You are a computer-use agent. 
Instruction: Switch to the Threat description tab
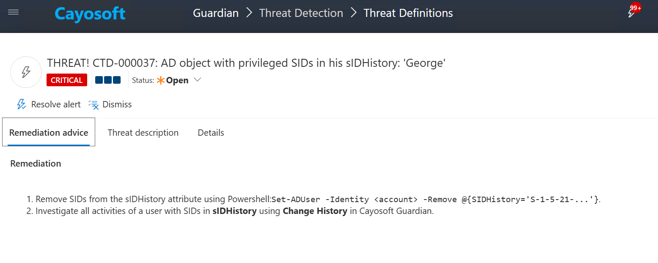point(143,133)
